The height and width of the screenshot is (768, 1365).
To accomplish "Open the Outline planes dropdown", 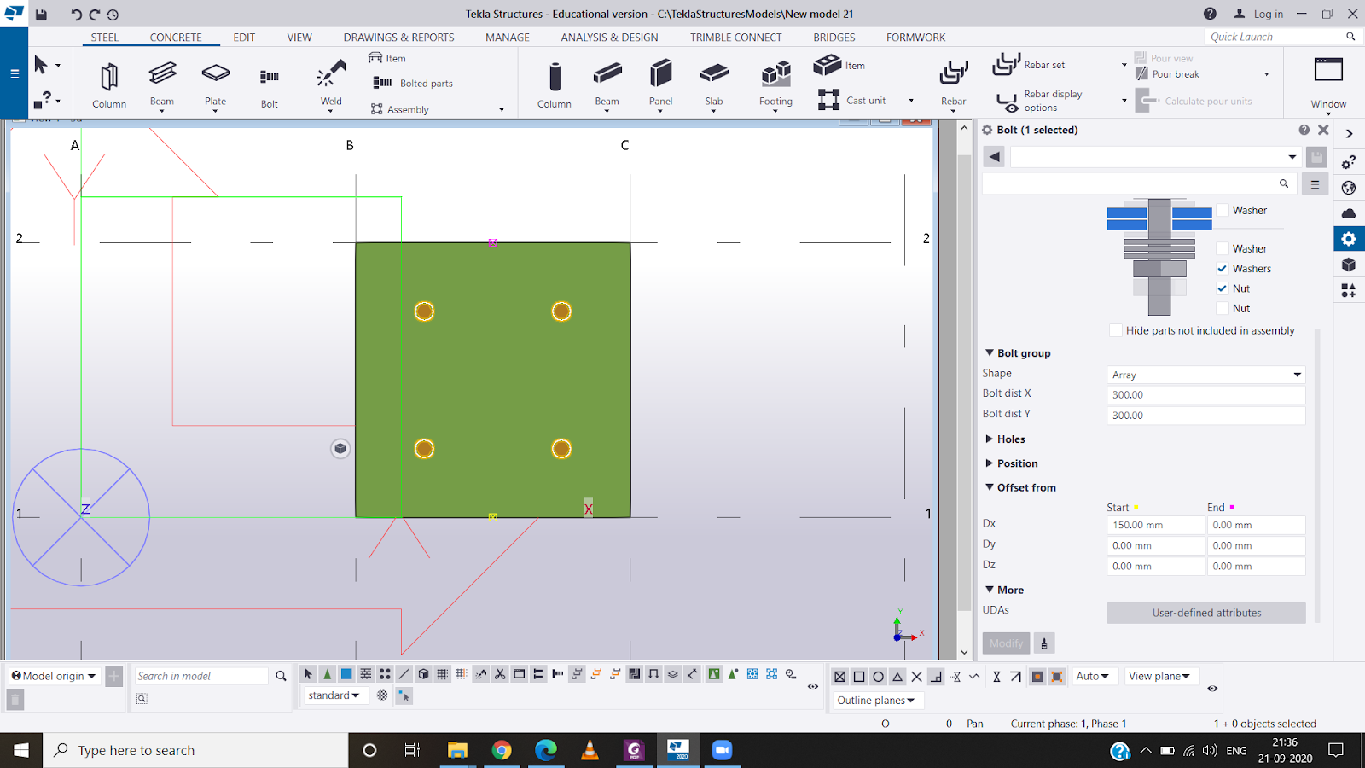I will pos(876,700).
